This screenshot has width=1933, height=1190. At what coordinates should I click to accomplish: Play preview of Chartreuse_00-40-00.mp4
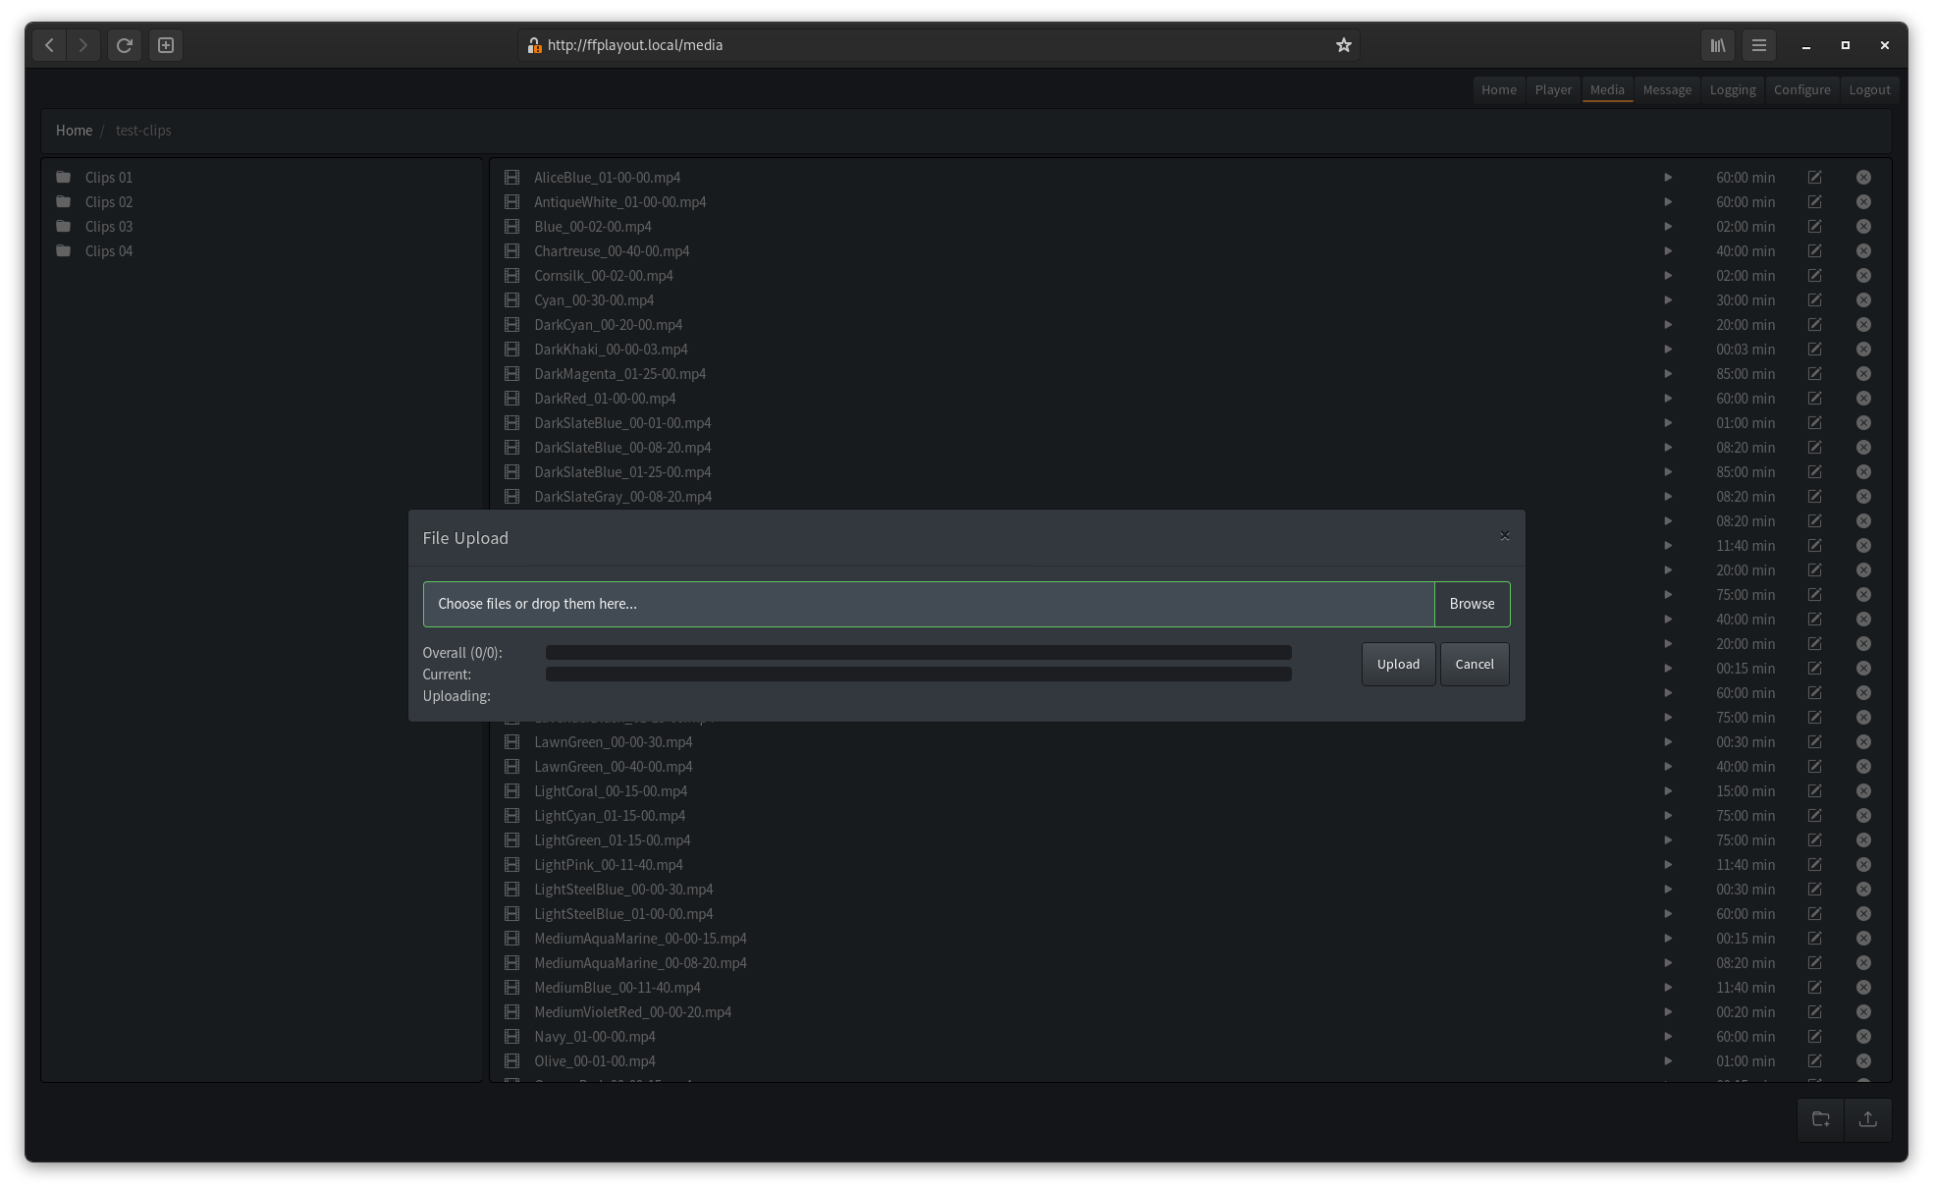(x=1667, y=251)
